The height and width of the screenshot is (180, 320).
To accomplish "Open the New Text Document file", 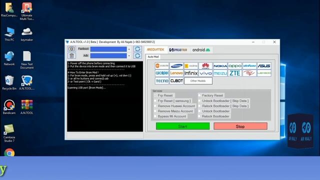I will [x=26, y=60].
